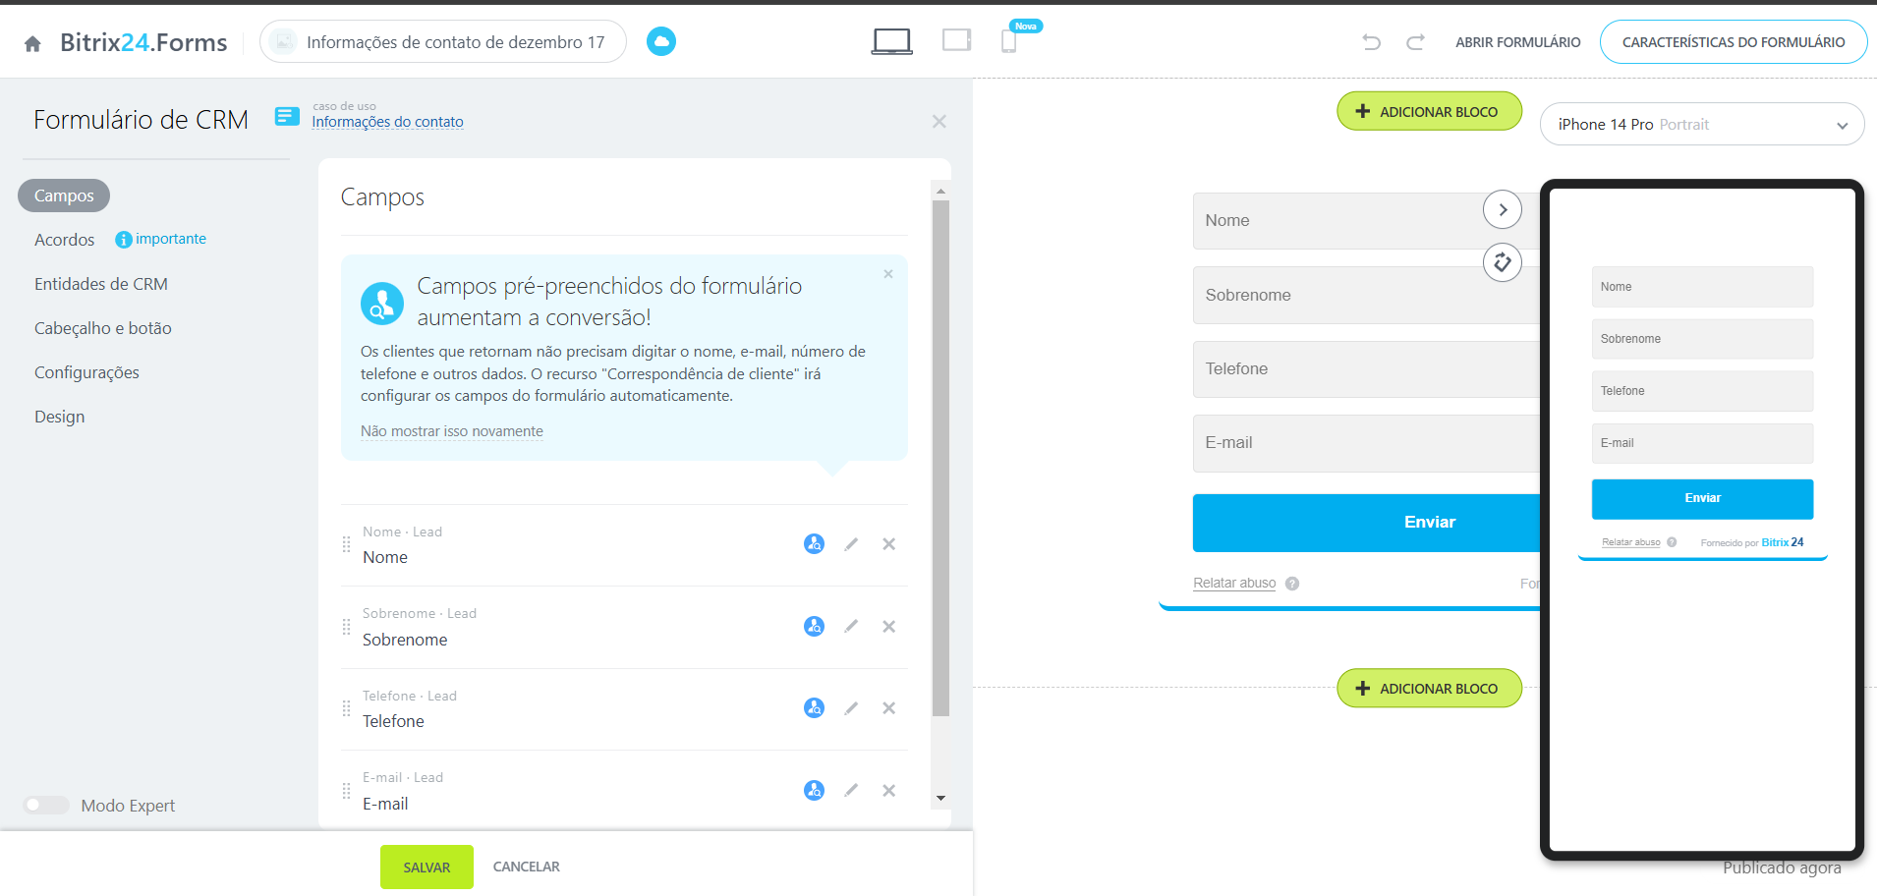The width and height of the screenshot is (1877, 896).
Task: Select the mobile phone preview icon
Action: click(x=1008, y=41)
